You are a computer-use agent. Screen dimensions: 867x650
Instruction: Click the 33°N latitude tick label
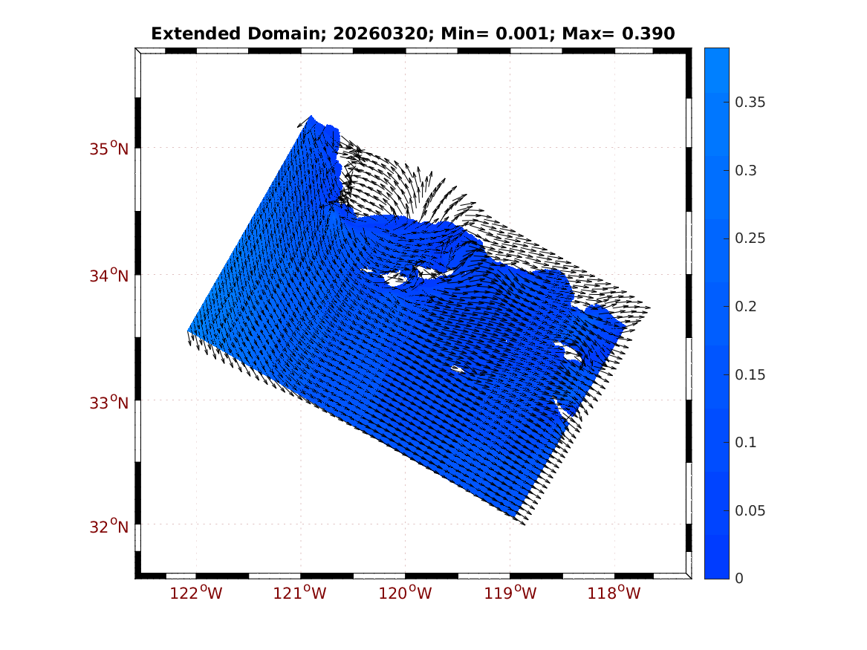(x=109, y=403)
